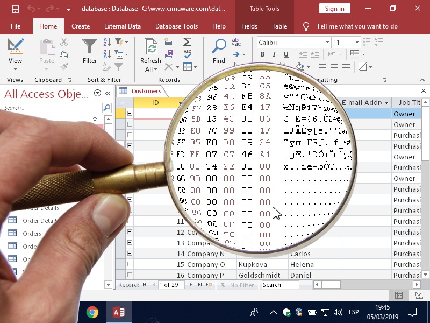Close the Customers table with X

click(x=424, y=90)
